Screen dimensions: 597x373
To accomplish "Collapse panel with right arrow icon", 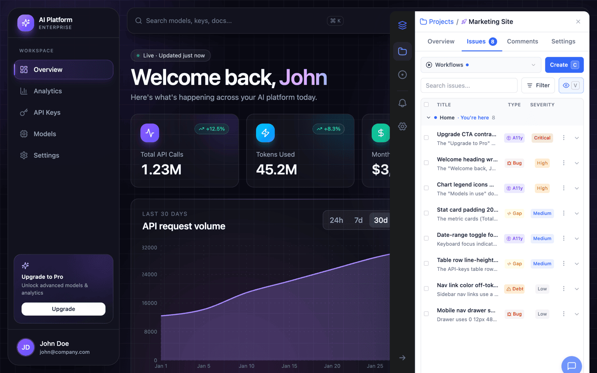I will pos(403,358).
